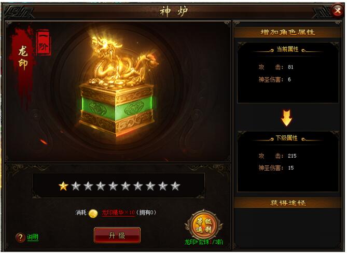
Task: Click the 龙印+宝珠1/3阶 green text
Action: coord(204,242)
